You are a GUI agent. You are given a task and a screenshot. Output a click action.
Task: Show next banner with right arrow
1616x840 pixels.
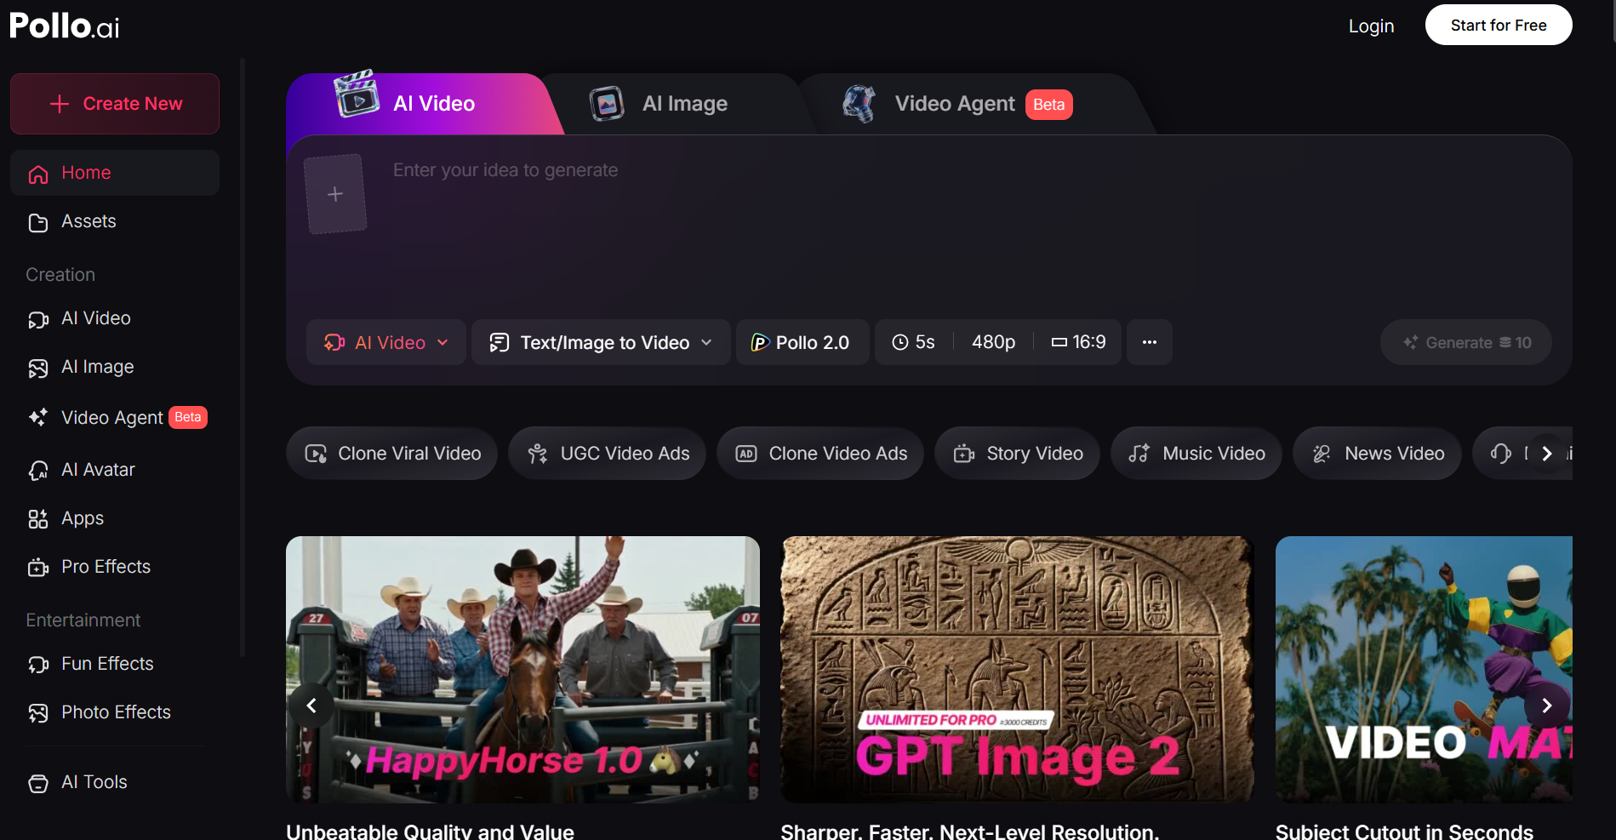pyautogui.click(x=1546, y=706)
